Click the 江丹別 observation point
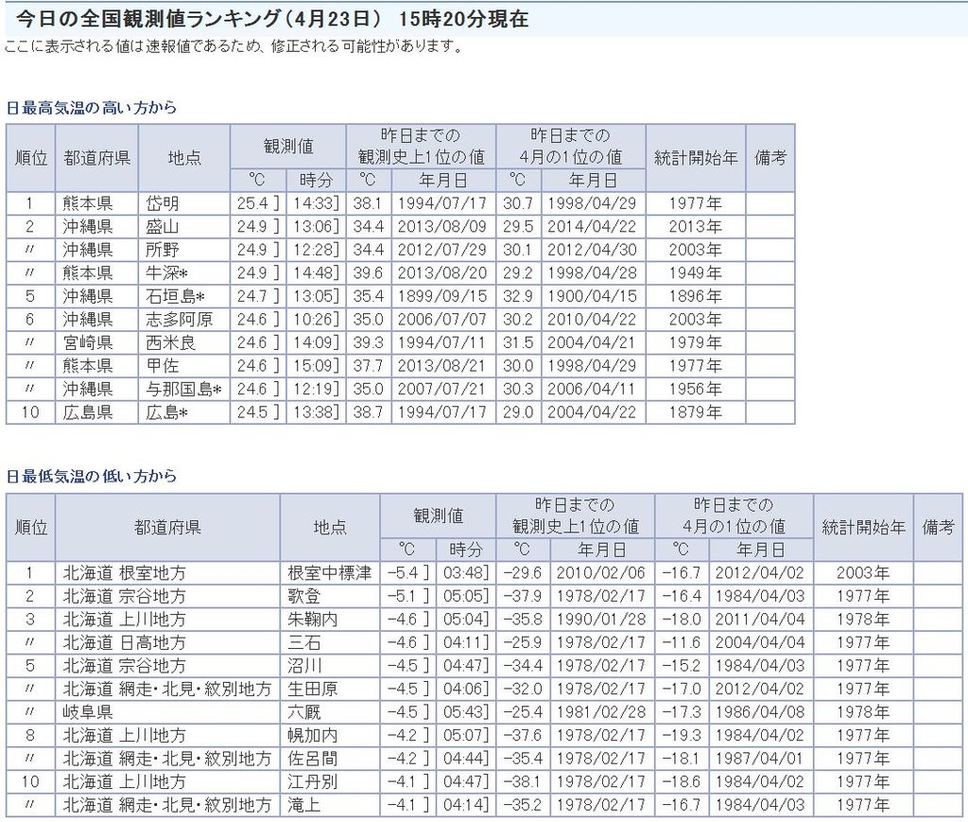 [312, 782]
